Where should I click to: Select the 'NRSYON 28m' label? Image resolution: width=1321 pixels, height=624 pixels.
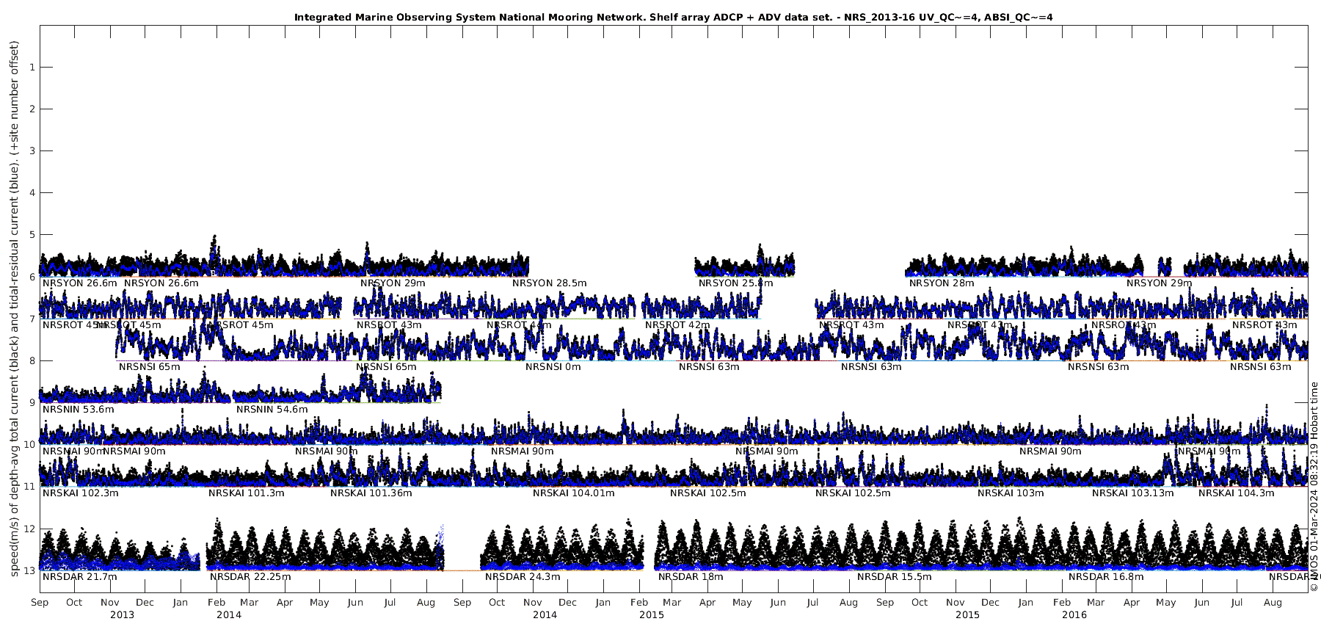[942, 283]
